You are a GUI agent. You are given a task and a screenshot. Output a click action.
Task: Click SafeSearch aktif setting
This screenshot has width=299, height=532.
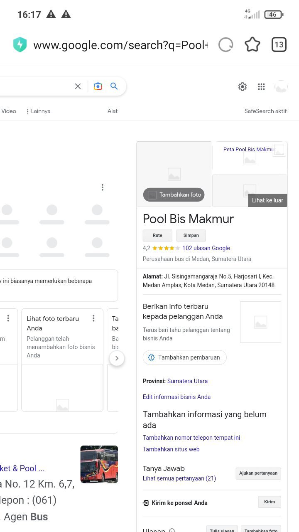pos(265,111)
